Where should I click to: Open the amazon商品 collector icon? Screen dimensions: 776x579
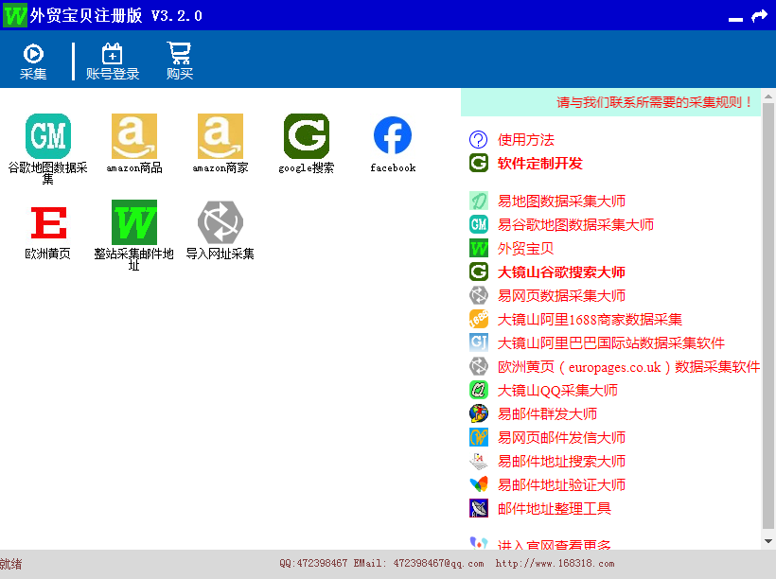[x=134, y=137]
